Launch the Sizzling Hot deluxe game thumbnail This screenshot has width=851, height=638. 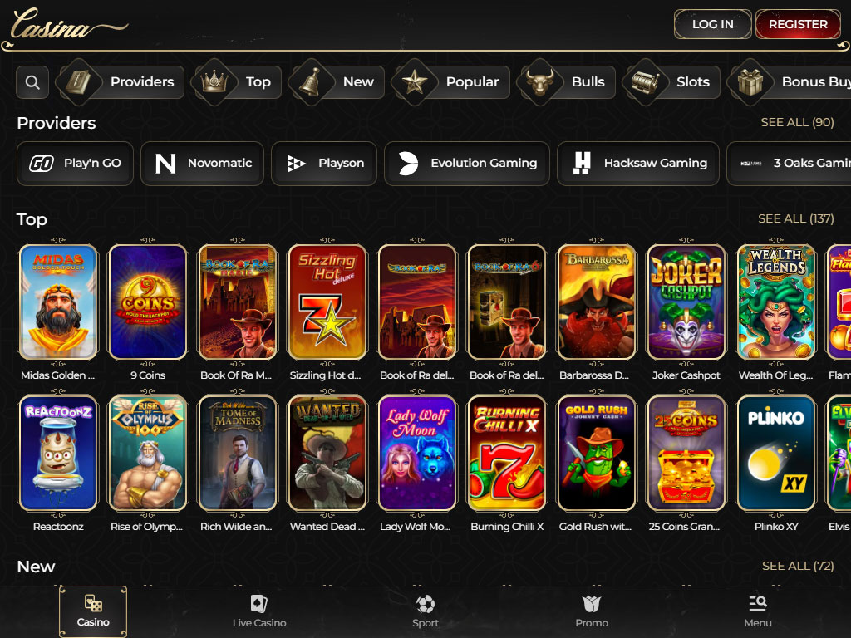pyautogui.click(x=327, y=302)
